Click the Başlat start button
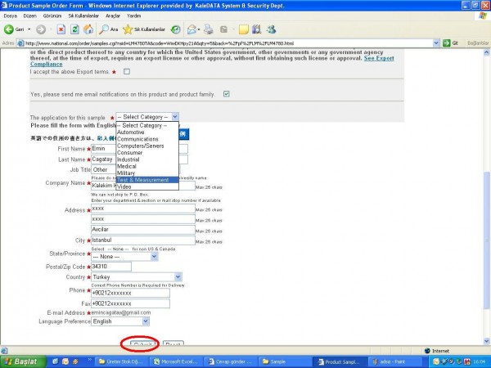491x368 pixels. tap(21, 361)
